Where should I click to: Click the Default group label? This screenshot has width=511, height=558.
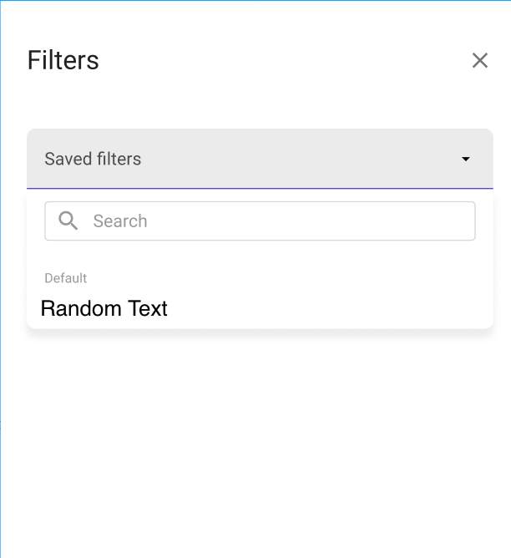click(65, 278)
